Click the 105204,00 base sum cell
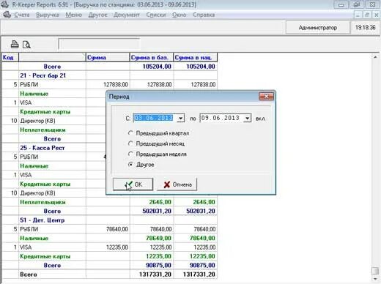Image resolution: width=381 pixels, height=284 pixels. click(152, 67)
